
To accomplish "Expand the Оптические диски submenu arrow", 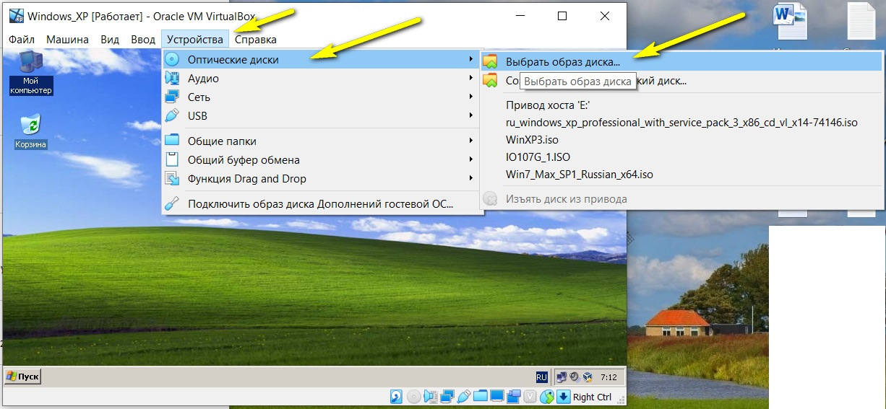I will click(x=471, y=60).
